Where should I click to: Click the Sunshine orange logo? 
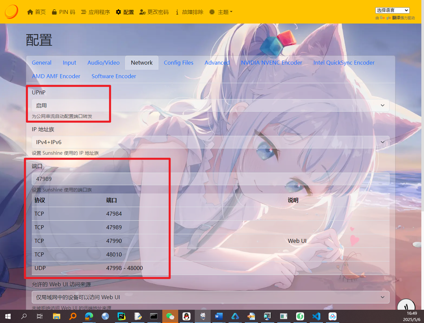tap(11, 12)
